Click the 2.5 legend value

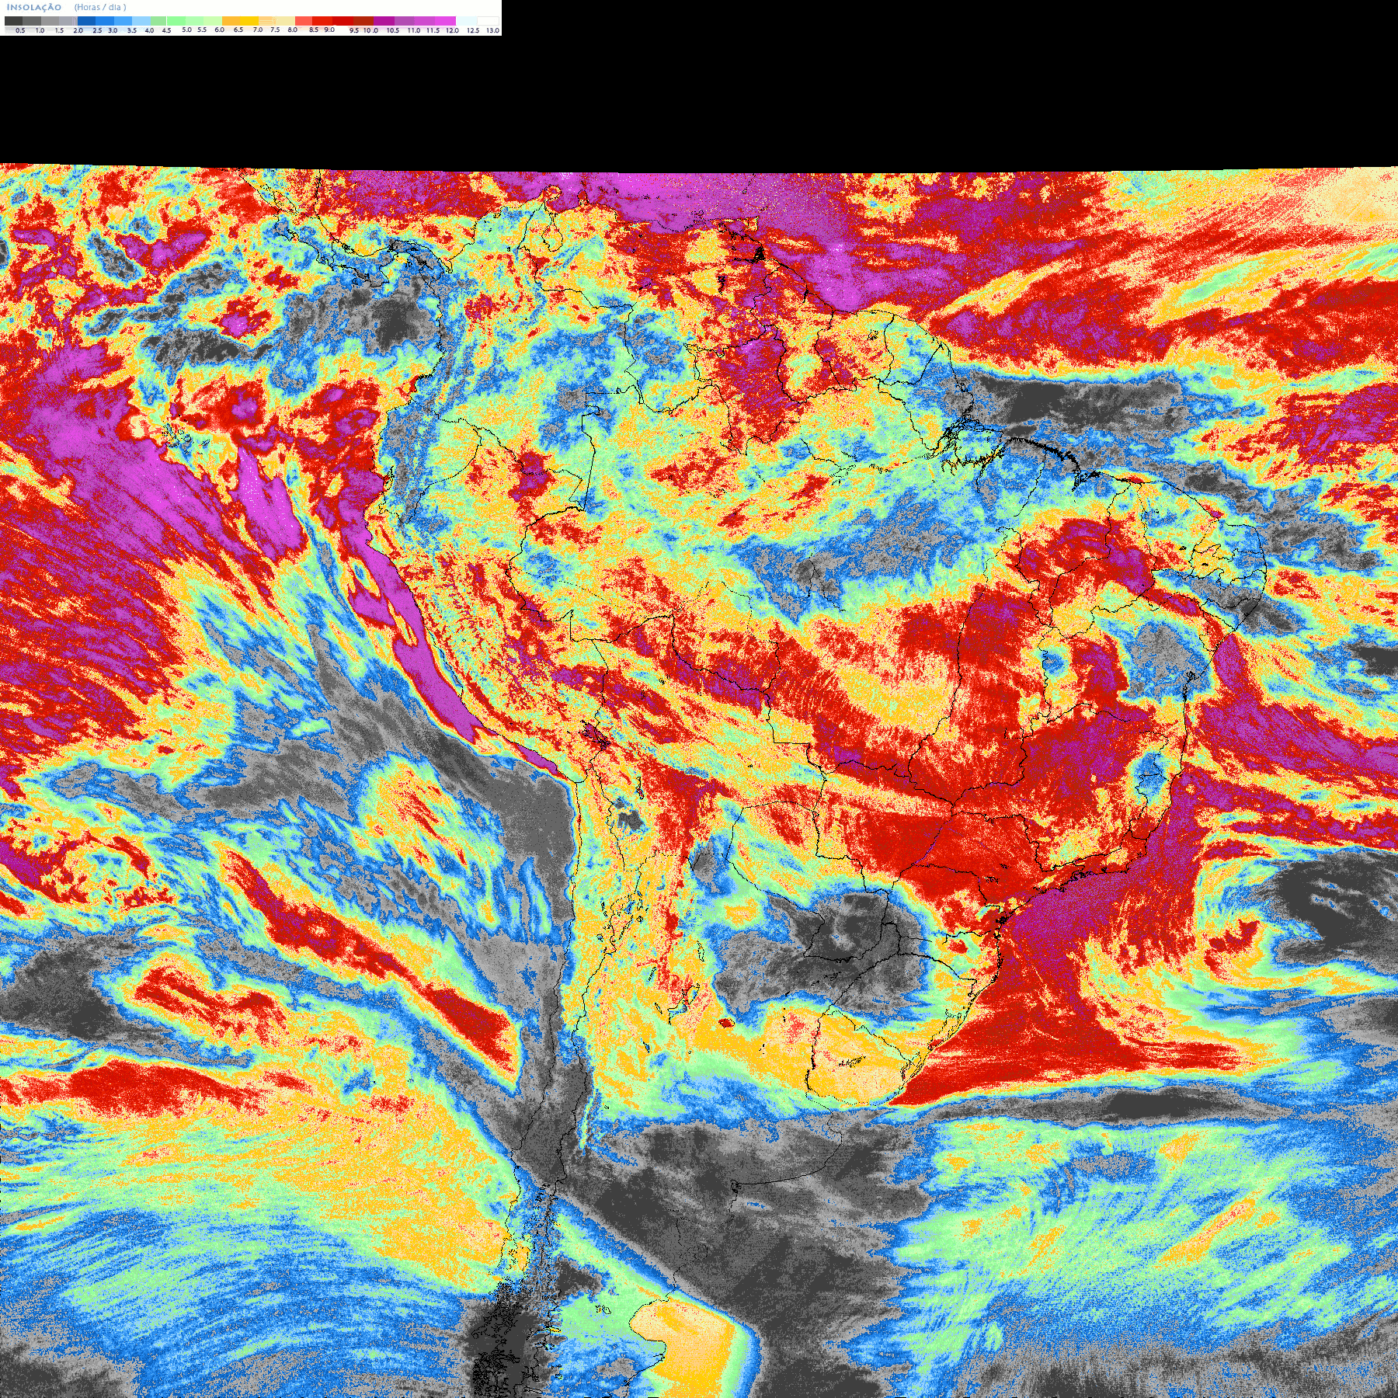click(97, 30)
